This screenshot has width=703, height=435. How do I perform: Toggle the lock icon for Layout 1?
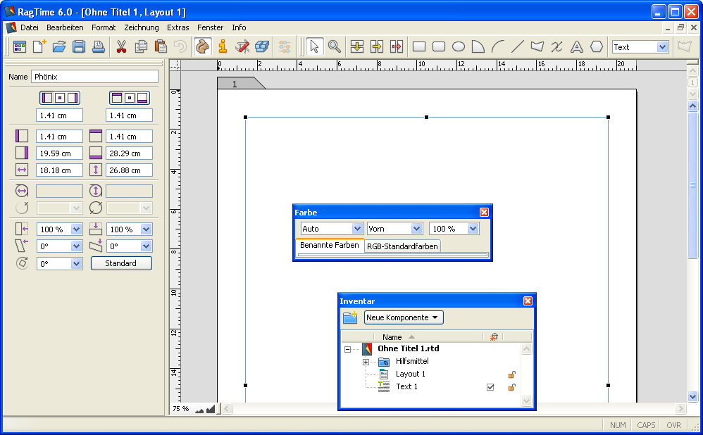[512, 374]
